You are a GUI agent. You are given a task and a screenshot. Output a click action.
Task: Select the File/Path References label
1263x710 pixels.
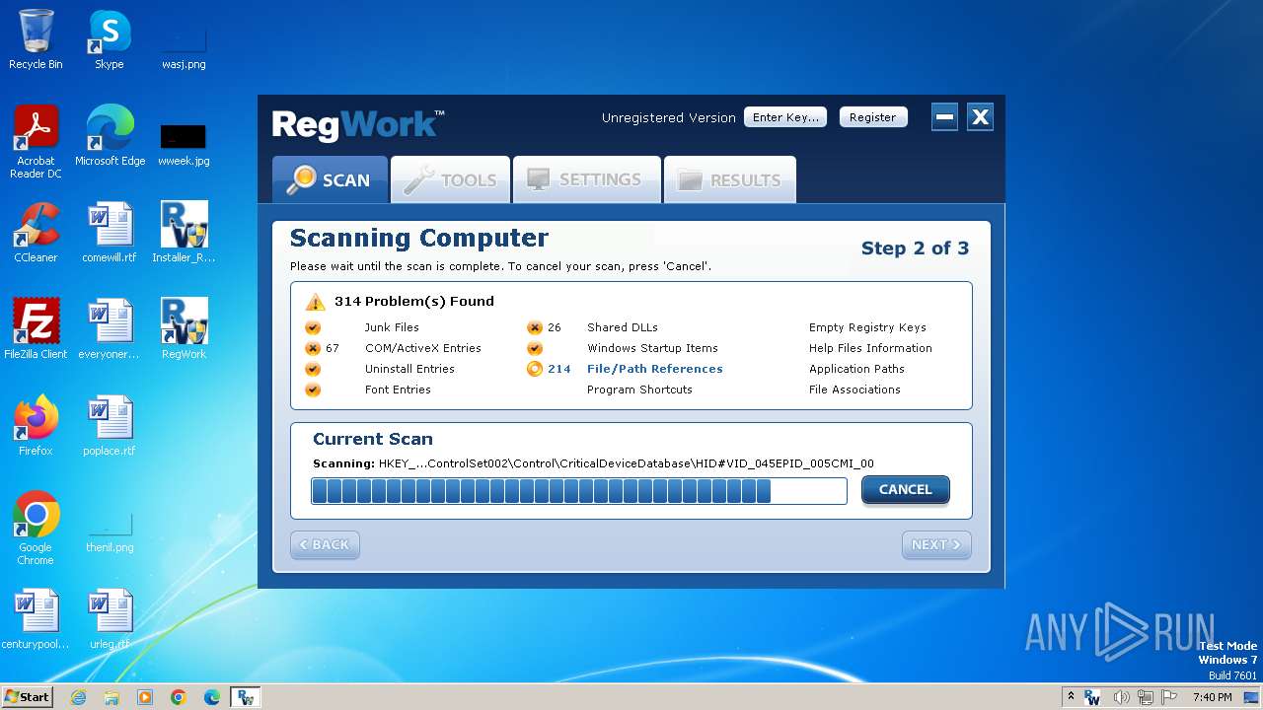(655, 369)
